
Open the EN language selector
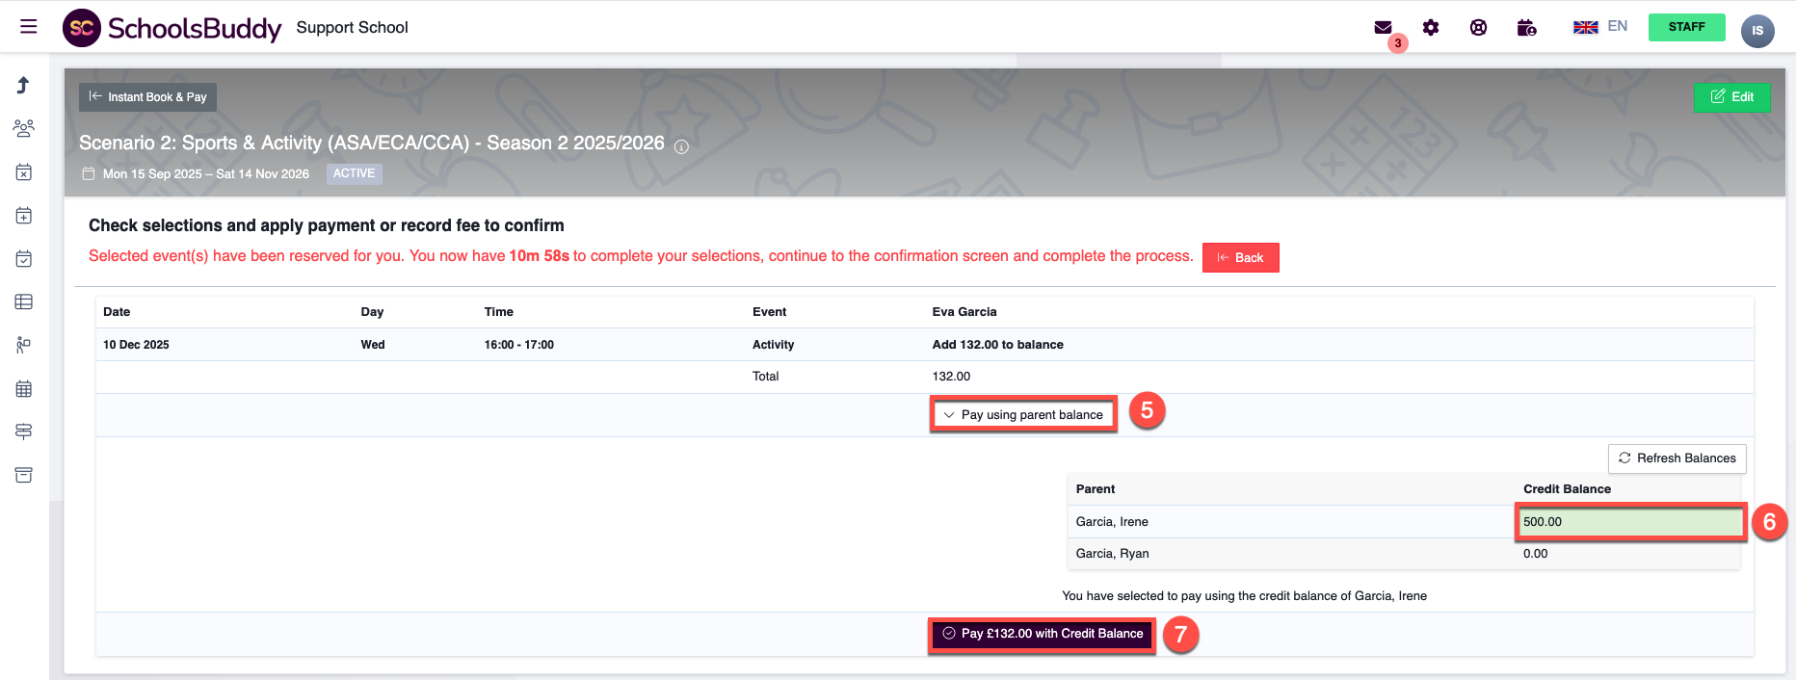(x=1600, y=27)
